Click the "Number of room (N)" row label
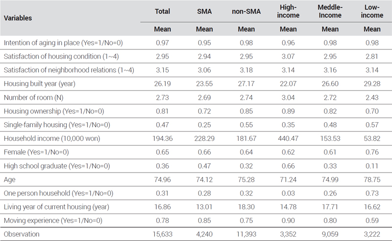This screenshot has height=241, width=392. point(31,97)
